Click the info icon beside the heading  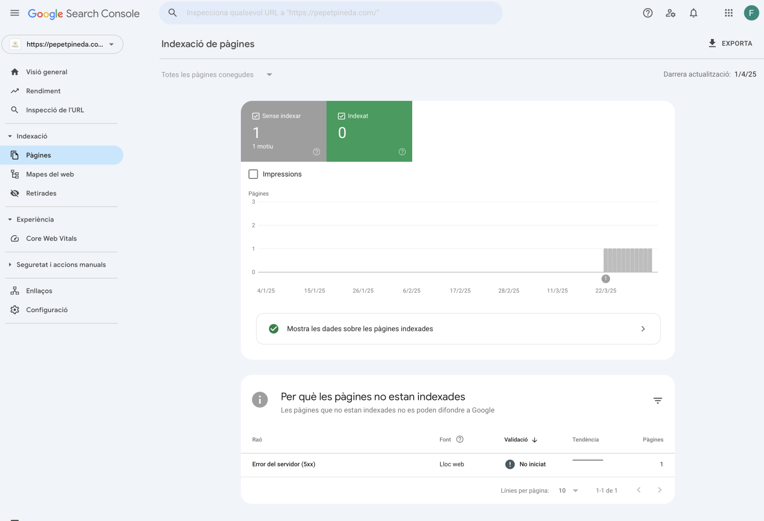click(260, 399)
